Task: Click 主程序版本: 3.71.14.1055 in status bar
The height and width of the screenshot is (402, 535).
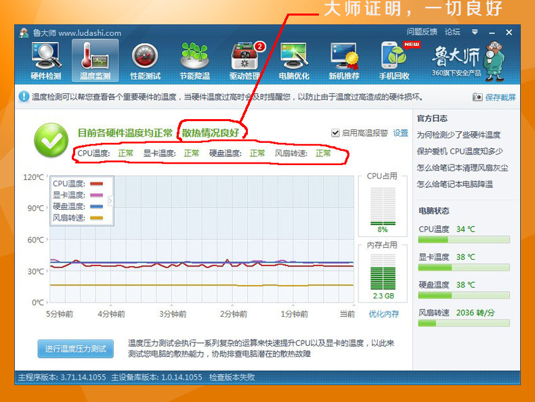Action: click(62, 378)
